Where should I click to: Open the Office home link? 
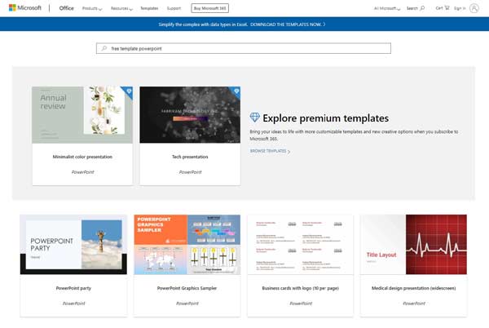click(x=67, y=8)
